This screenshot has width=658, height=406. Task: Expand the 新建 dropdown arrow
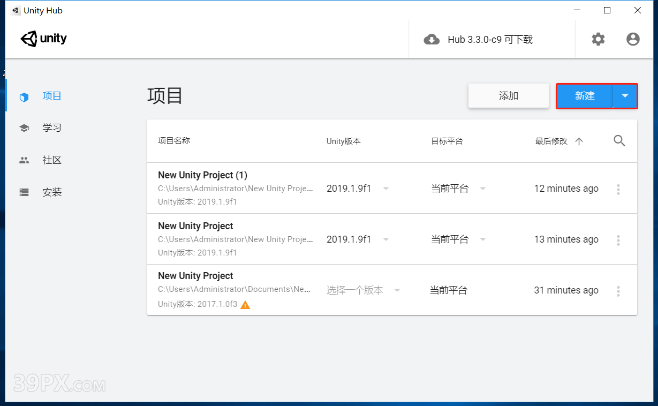625,96
